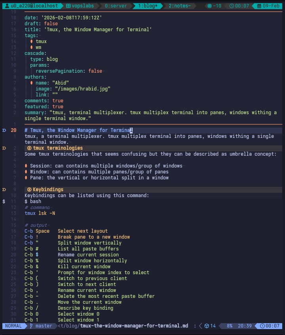The height and width of the screenshot is (335, 285).
Task: Click the git branch icon beside master
Action: pyautogui.click(x=31, y=326)
